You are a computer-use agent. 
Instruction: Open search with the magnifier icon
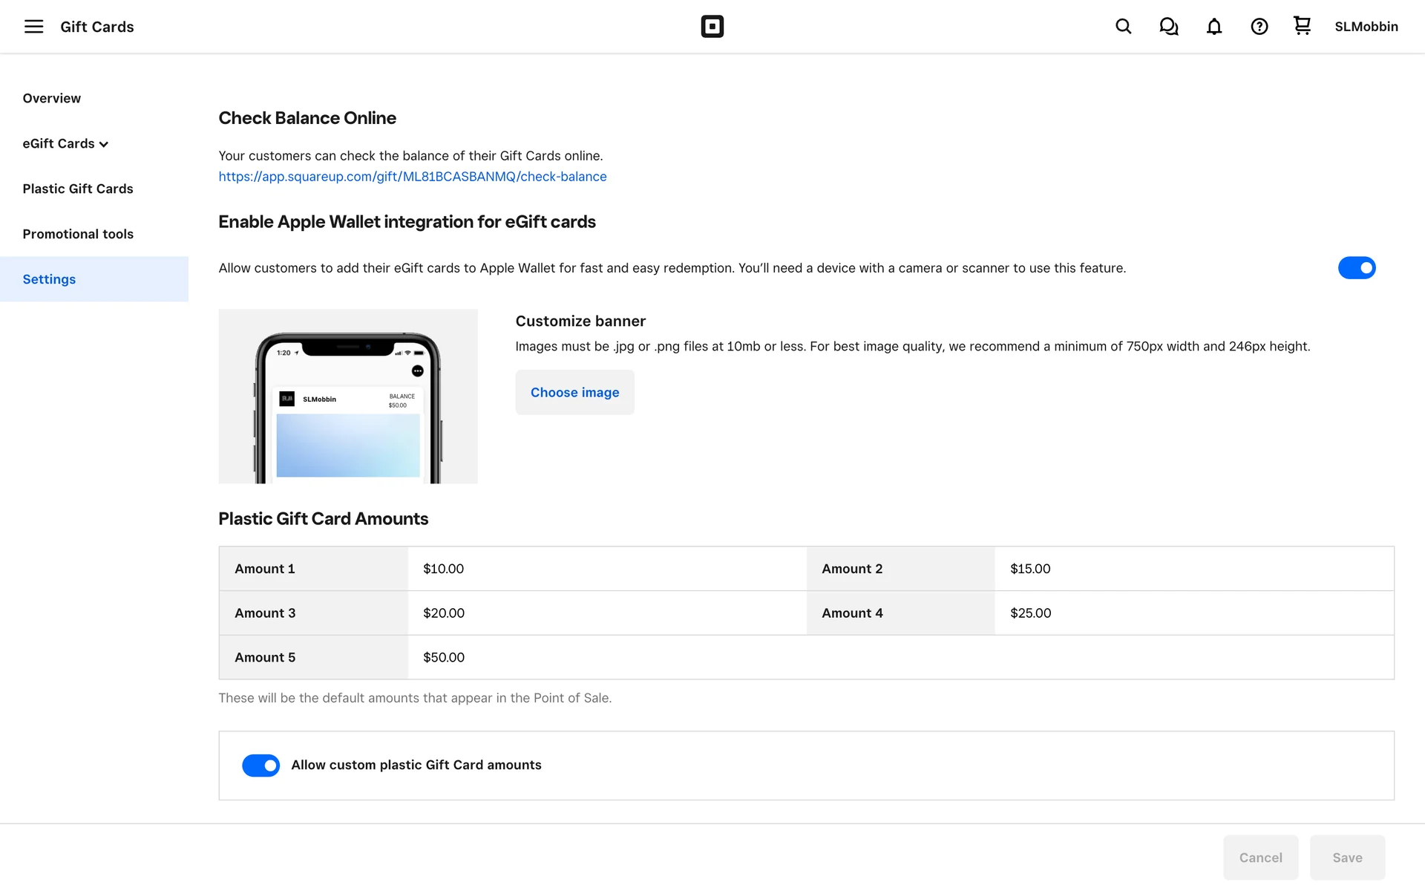coord(1123,27)
